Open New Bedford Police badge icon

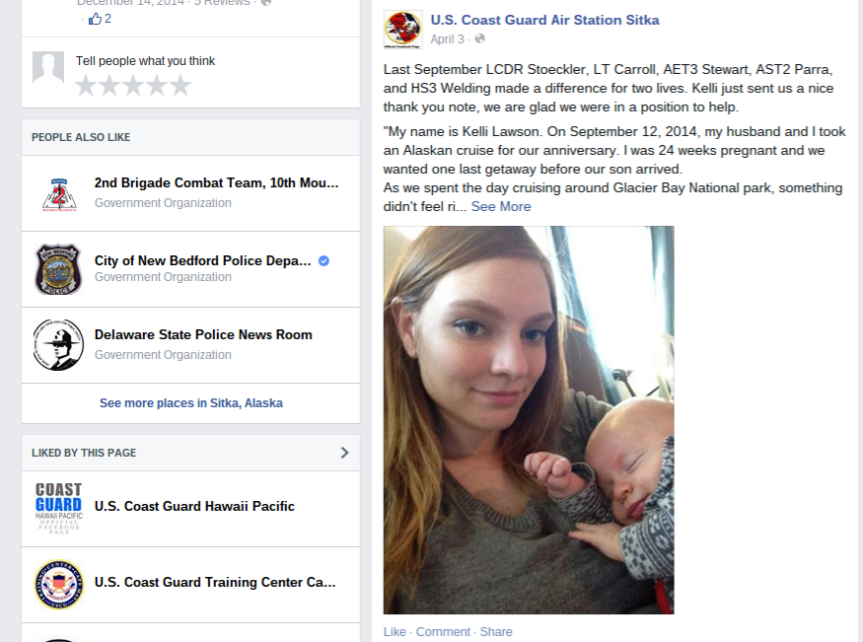point(58,269)
